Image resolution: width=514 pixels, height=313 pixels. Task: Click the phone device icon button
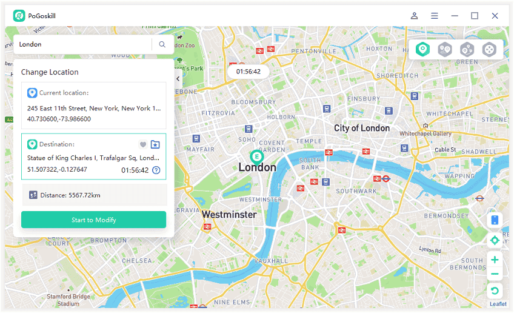click(495, 220)
